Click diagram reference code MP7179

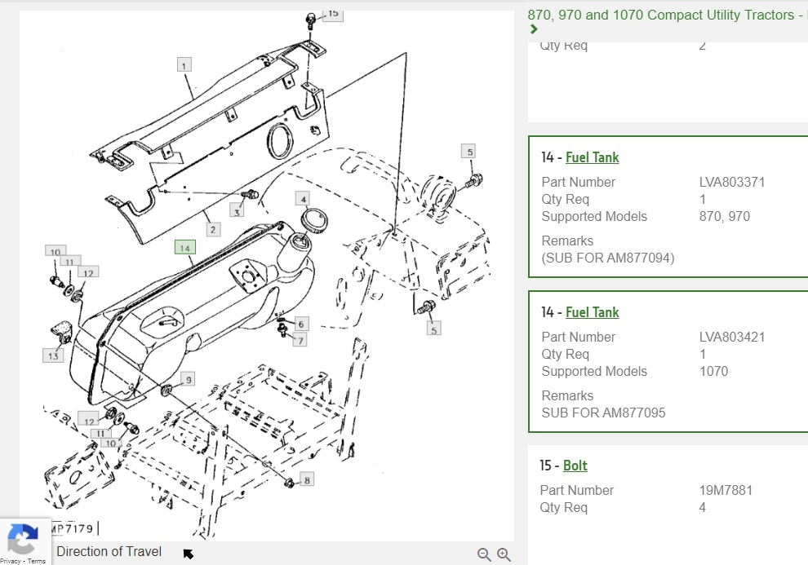point(73,528)
